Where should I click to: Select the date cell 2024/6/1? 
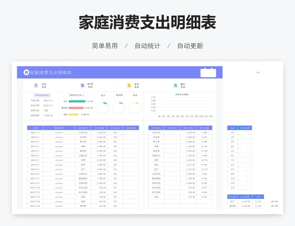click(x=35, y=156)
